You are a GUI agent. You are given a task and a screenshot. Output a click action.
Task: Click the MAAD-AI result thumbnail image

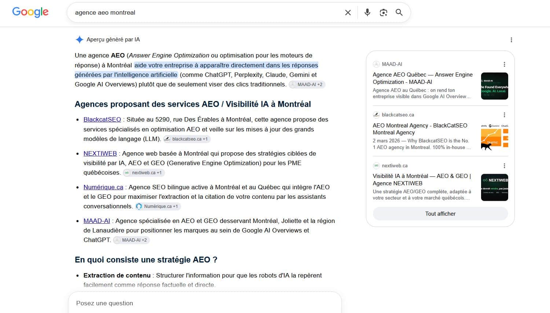[x=495, y=86]
